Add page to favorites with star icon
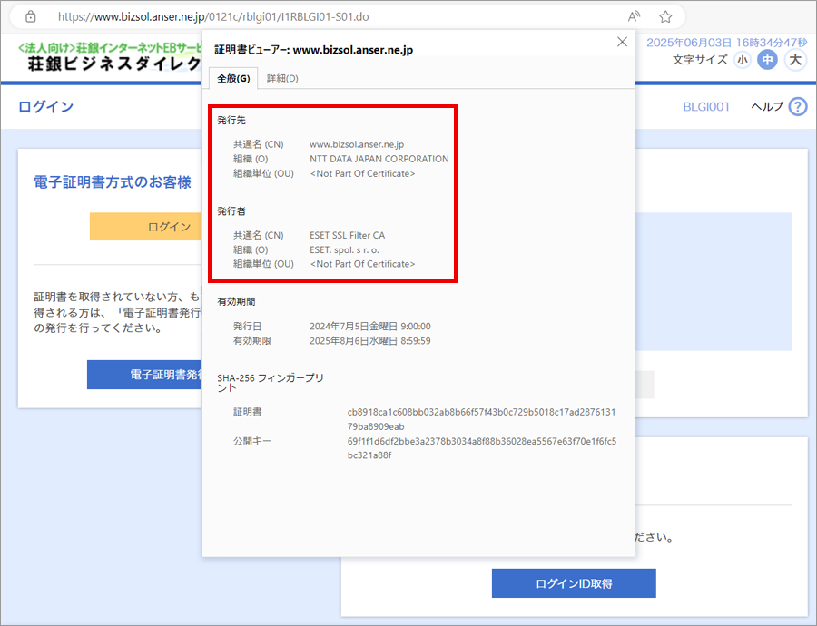Viewport: 817px width, 626px height. 665,16
